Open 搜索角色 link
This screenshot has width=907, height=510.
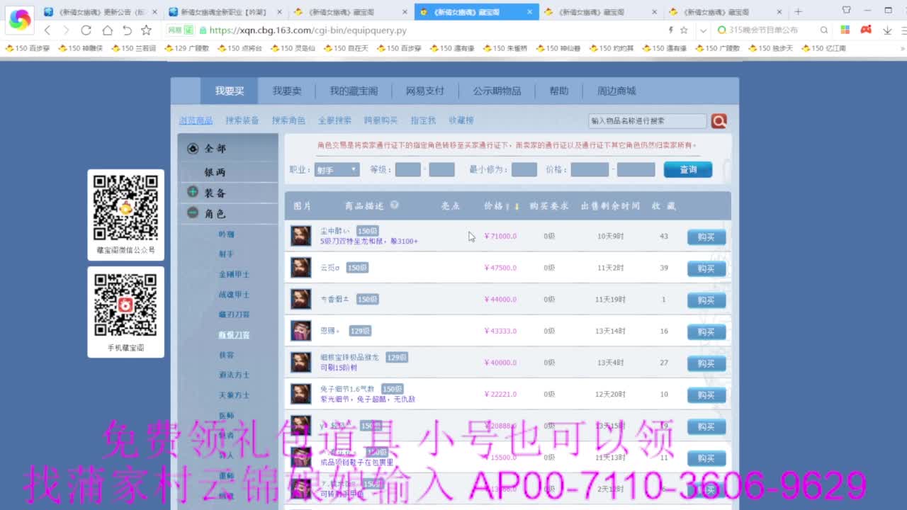tap(288, 121)
